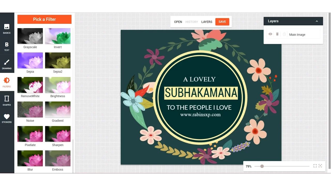Apply the Invert filter thumbnail
This screenshot has height=186, width=331.
click(58, 36)
